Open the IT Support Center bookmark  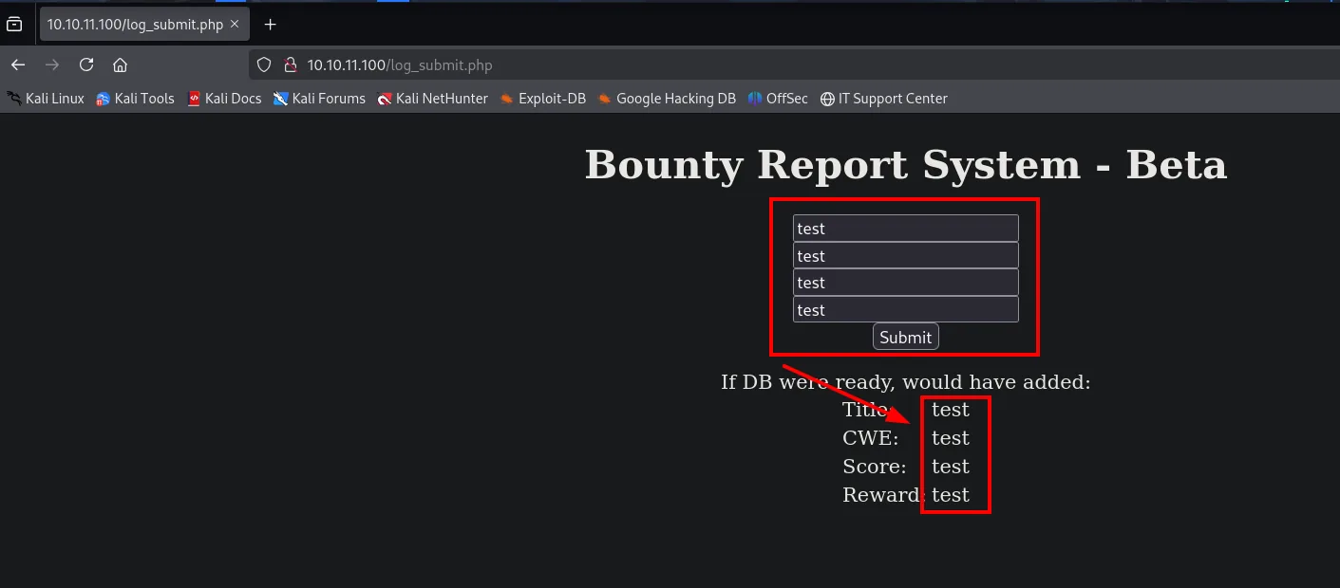884,99
